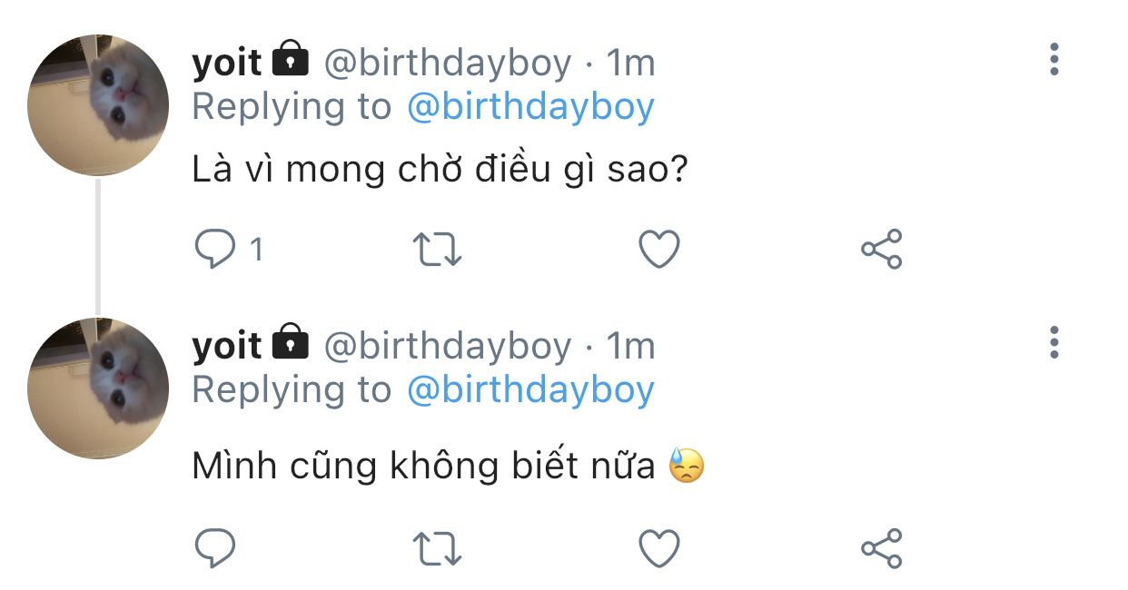Share the 'Mình cũng không biết nữa' tweet
Screen dimensions: 1128x590
(881, 548)
